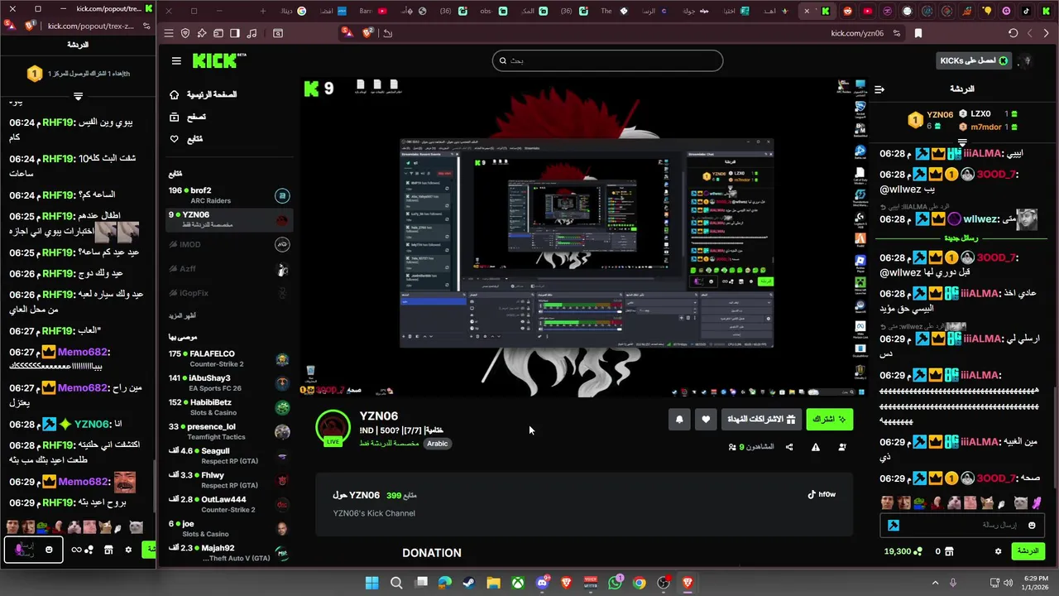Click the green KICK logo
Image resolution: width=1059 pixels, height=596 pixels.
219,60
